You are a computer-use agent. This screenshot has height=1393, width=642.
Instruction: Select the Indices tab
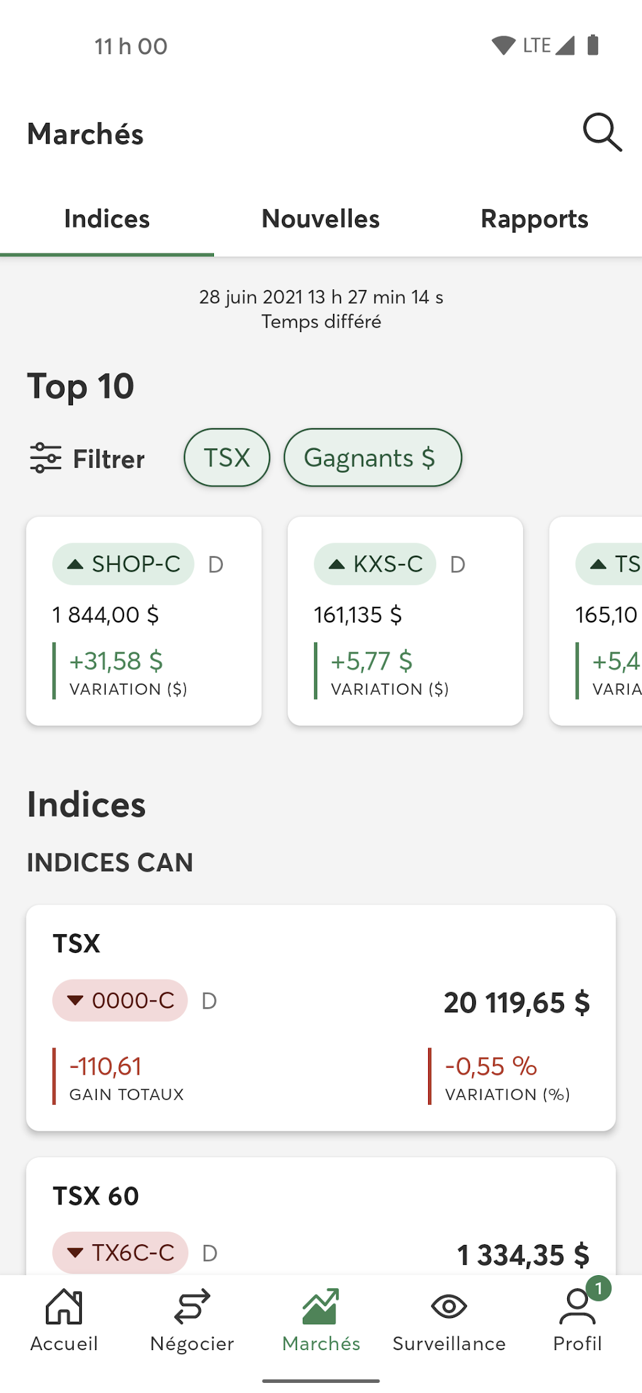coord(107,219)
